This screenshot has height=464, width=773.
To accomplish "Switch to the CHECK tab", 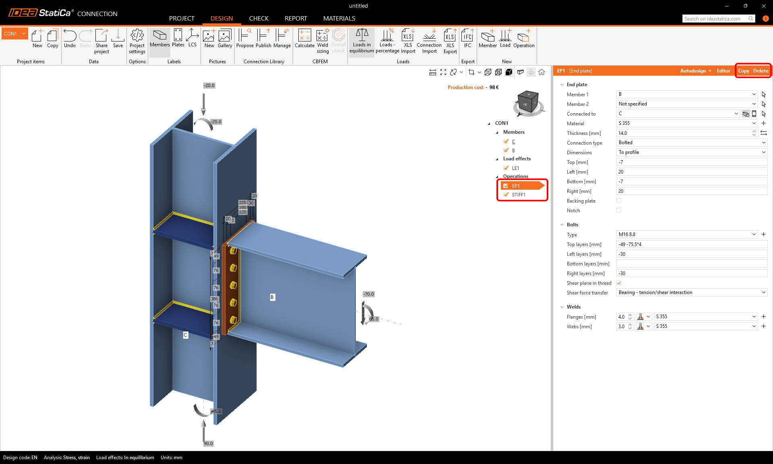I will point(258,19).
